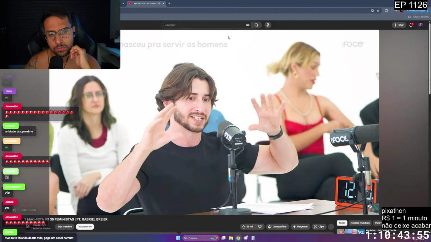Viewport: 431px width, 242px height.
Task: Click the Seja membro button
Action: [x=65, y=227]
